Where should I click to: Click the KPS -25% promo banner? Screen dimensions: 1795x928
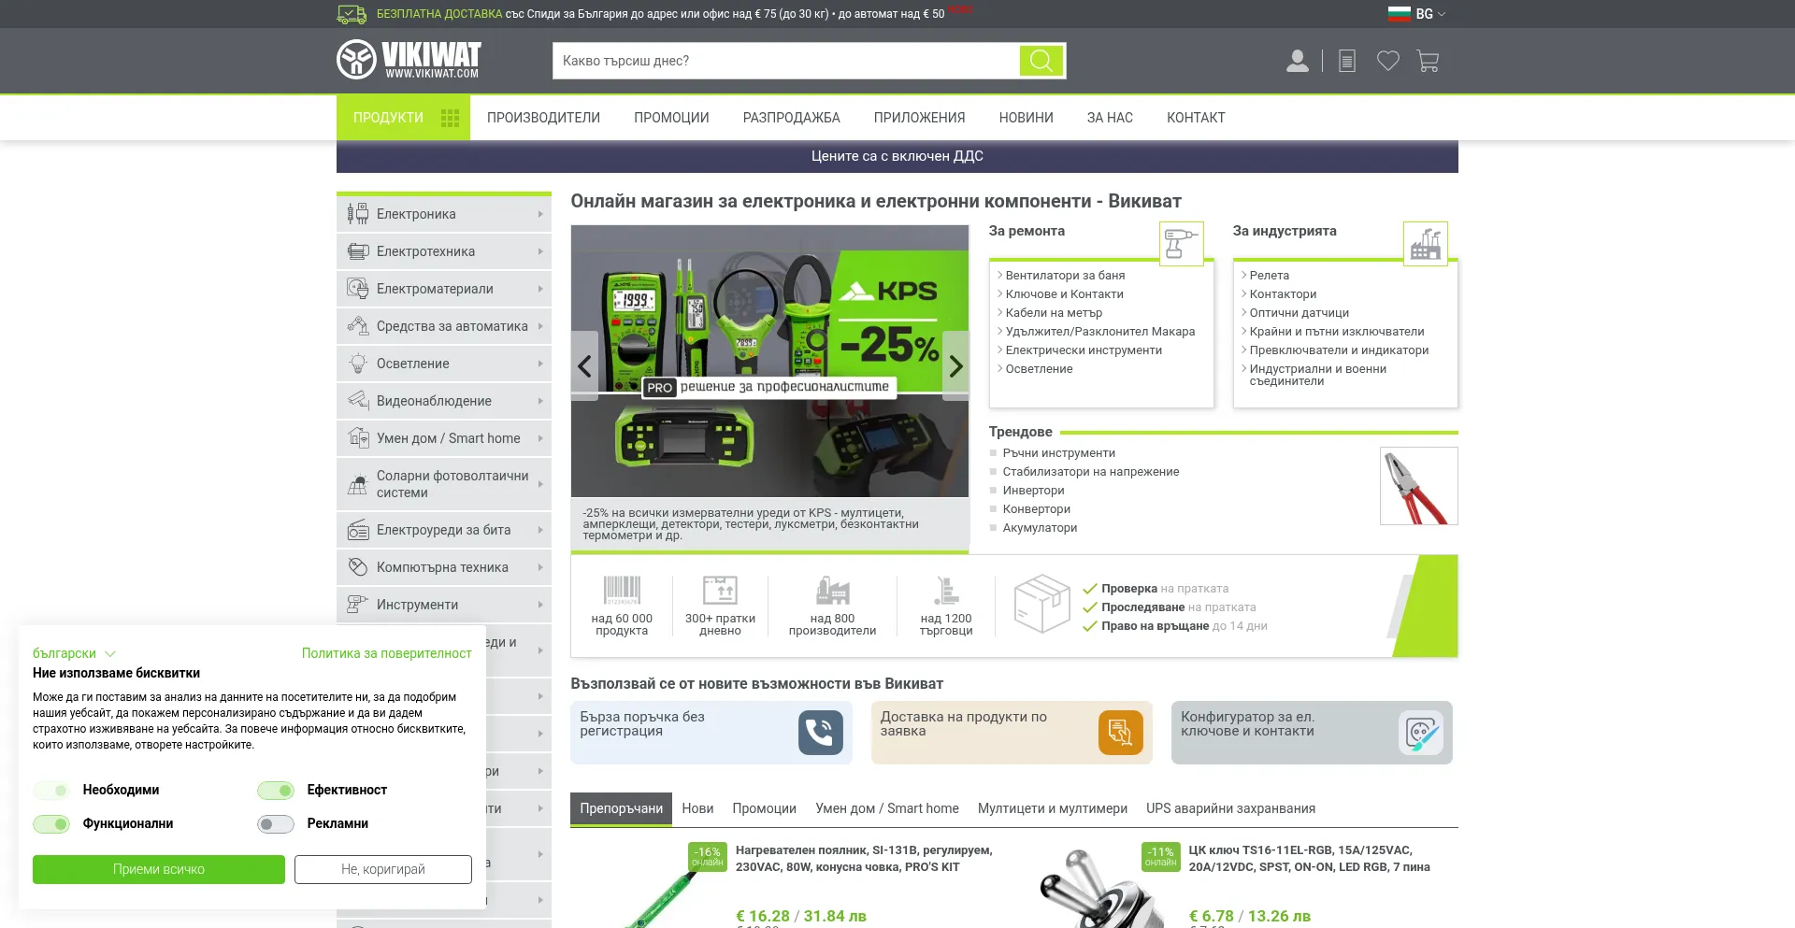(x=769, y=361)
